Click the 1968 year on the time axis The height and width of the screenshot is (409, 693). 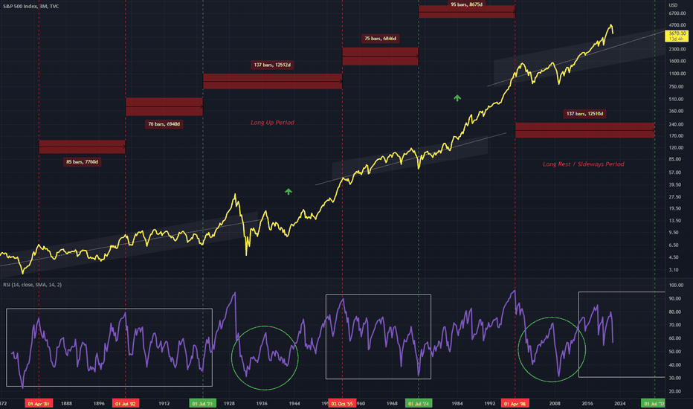pyautogui.click(x=392, y=403)
